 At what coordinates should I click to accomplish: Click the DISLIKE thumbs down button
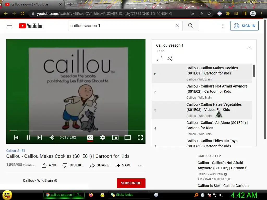(x=73, y=165)
